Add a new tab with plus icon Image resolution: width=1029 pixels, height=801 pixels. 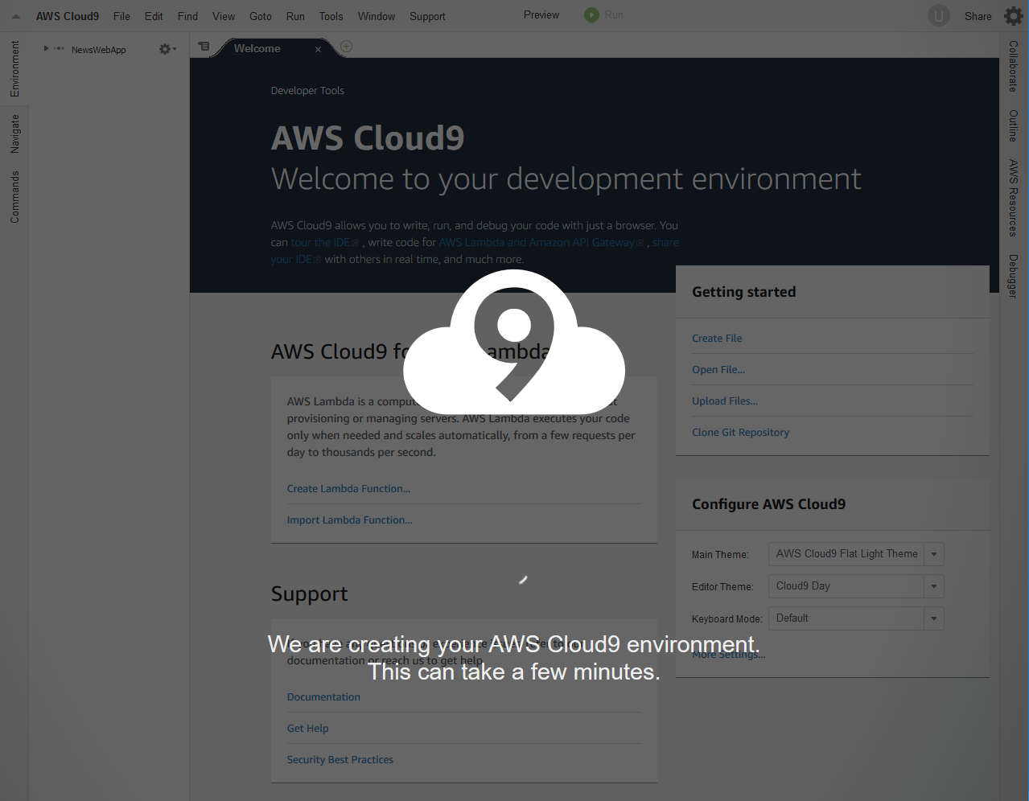tap(346, 47)
